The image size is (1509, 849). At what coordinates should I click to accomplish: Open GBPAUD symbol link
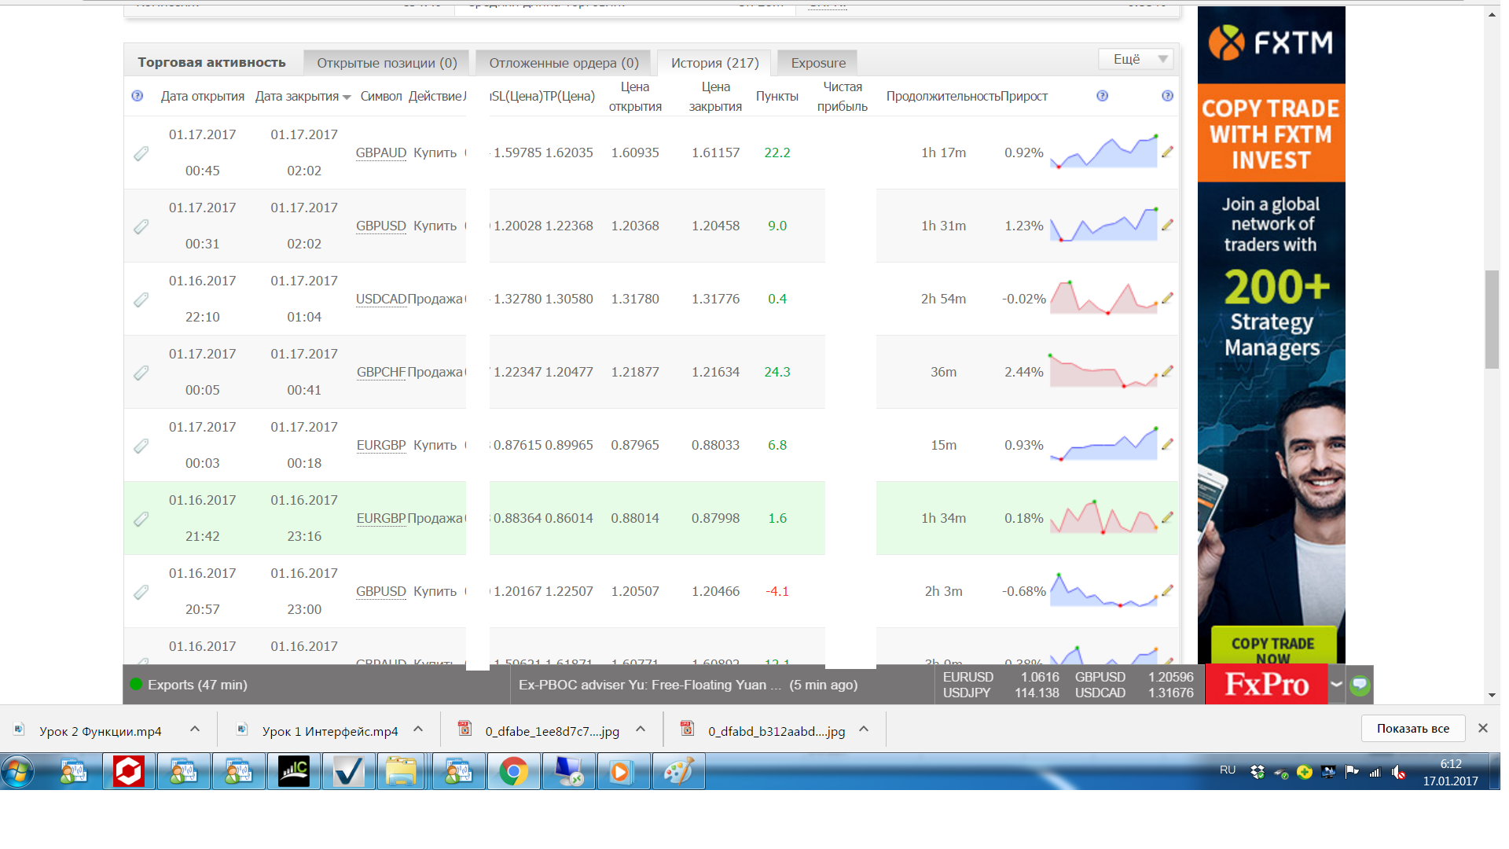pyautogui.click(x=381, y=153)
